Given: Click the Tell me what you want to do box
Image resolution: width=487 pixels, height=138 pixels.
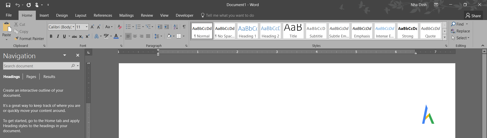Looking at the screenshot, I should (227, 15).
